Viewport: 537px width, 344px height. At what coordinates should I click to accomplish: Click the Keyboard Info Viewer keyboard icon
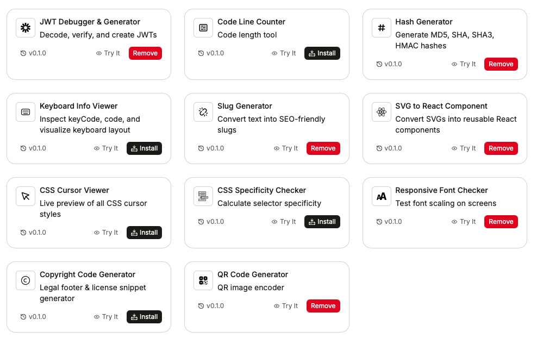(25, 112)
